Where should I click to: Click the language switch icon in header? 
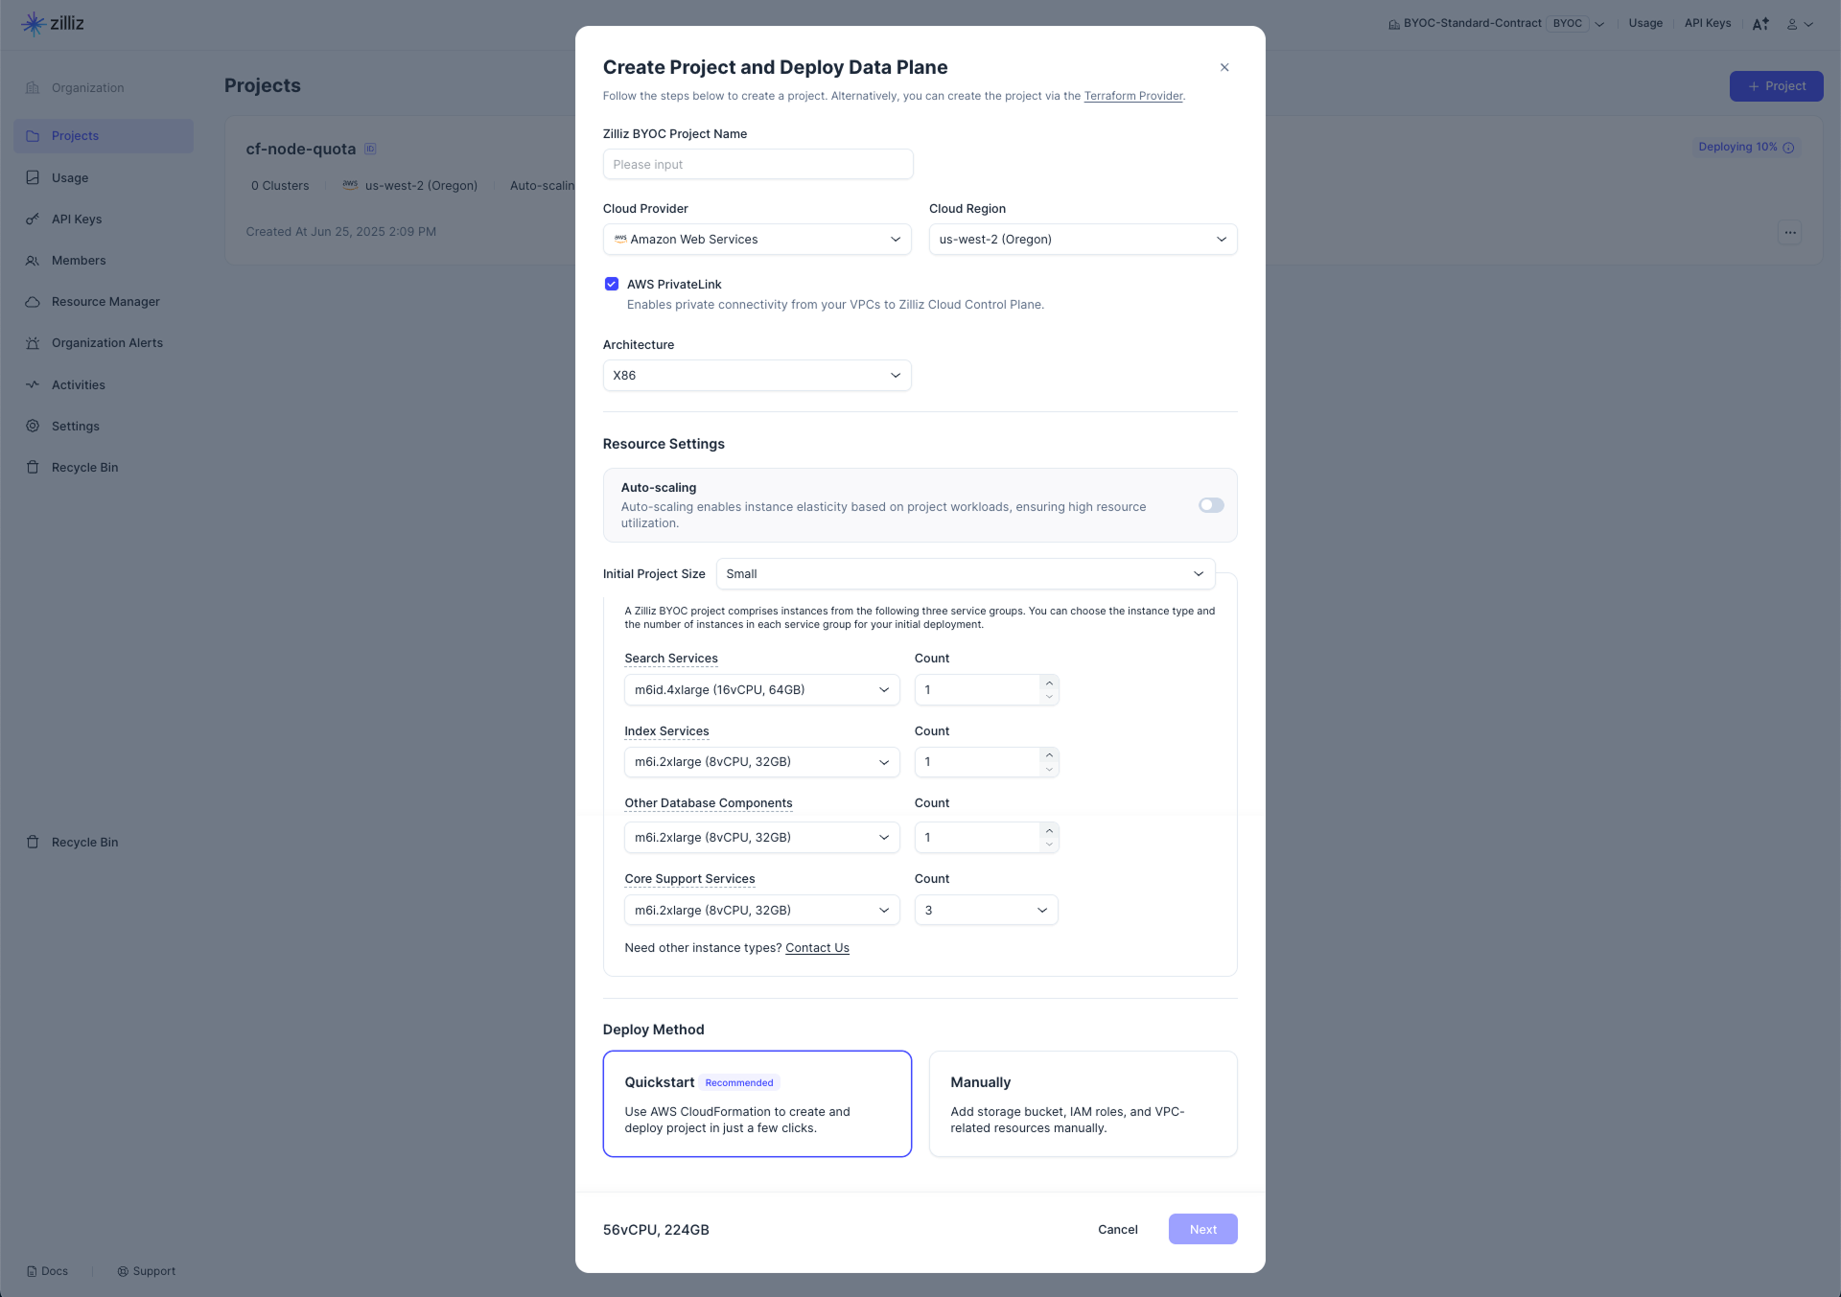[1760, 24]
